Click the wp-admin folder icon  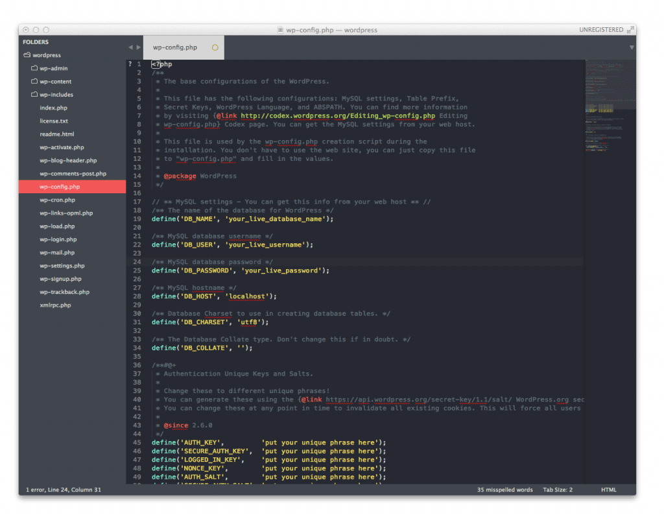point(36,68)
